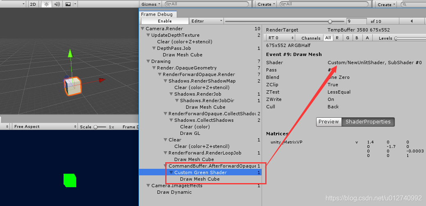Toggle scene audio speaker icon
Image resolution: width=426 pixels, height=206 pixels.
57,4
